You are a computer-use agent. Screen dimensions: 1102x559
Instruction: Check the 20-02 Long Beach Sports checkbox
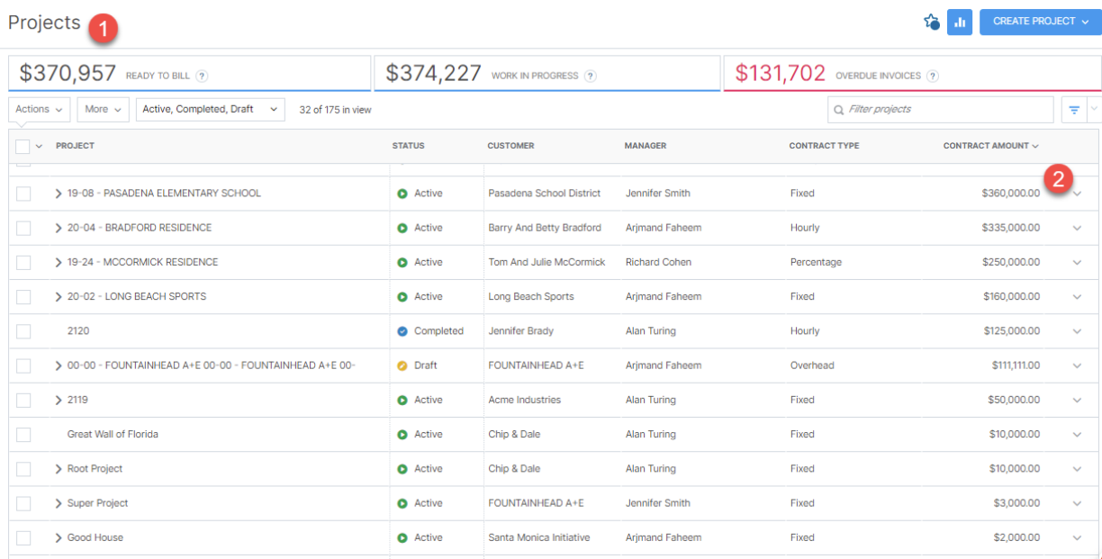pyautogui.click(x=23, y=297)
